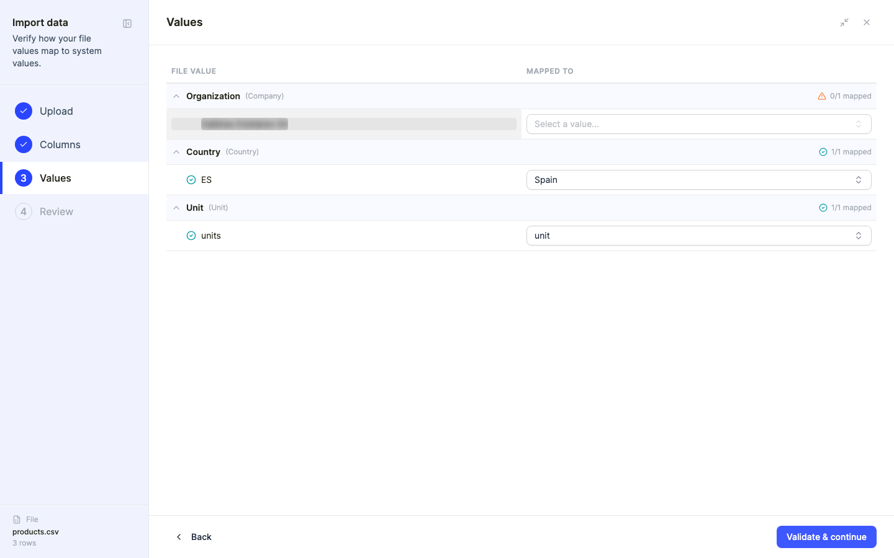Go to the Review step
Screen dimensions: 894x558
coord(74,211)
